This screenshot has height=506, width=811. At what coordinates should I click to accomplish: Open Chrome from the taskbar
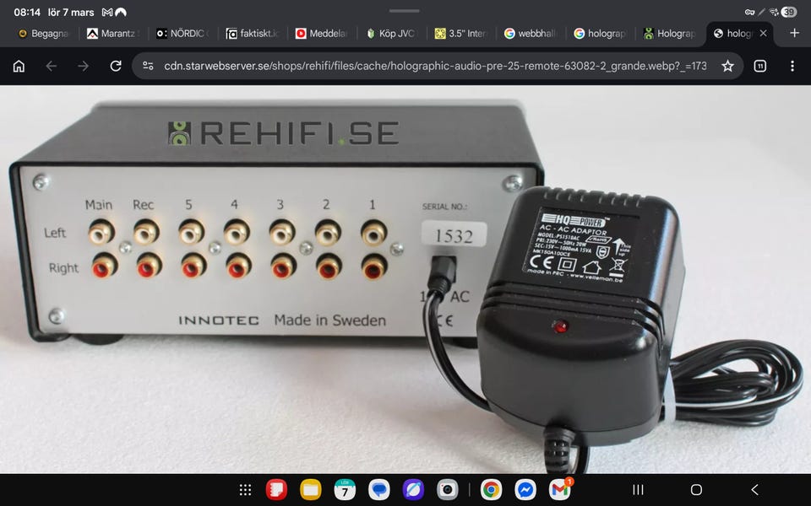pyautogui.click(x=491, y=489)
